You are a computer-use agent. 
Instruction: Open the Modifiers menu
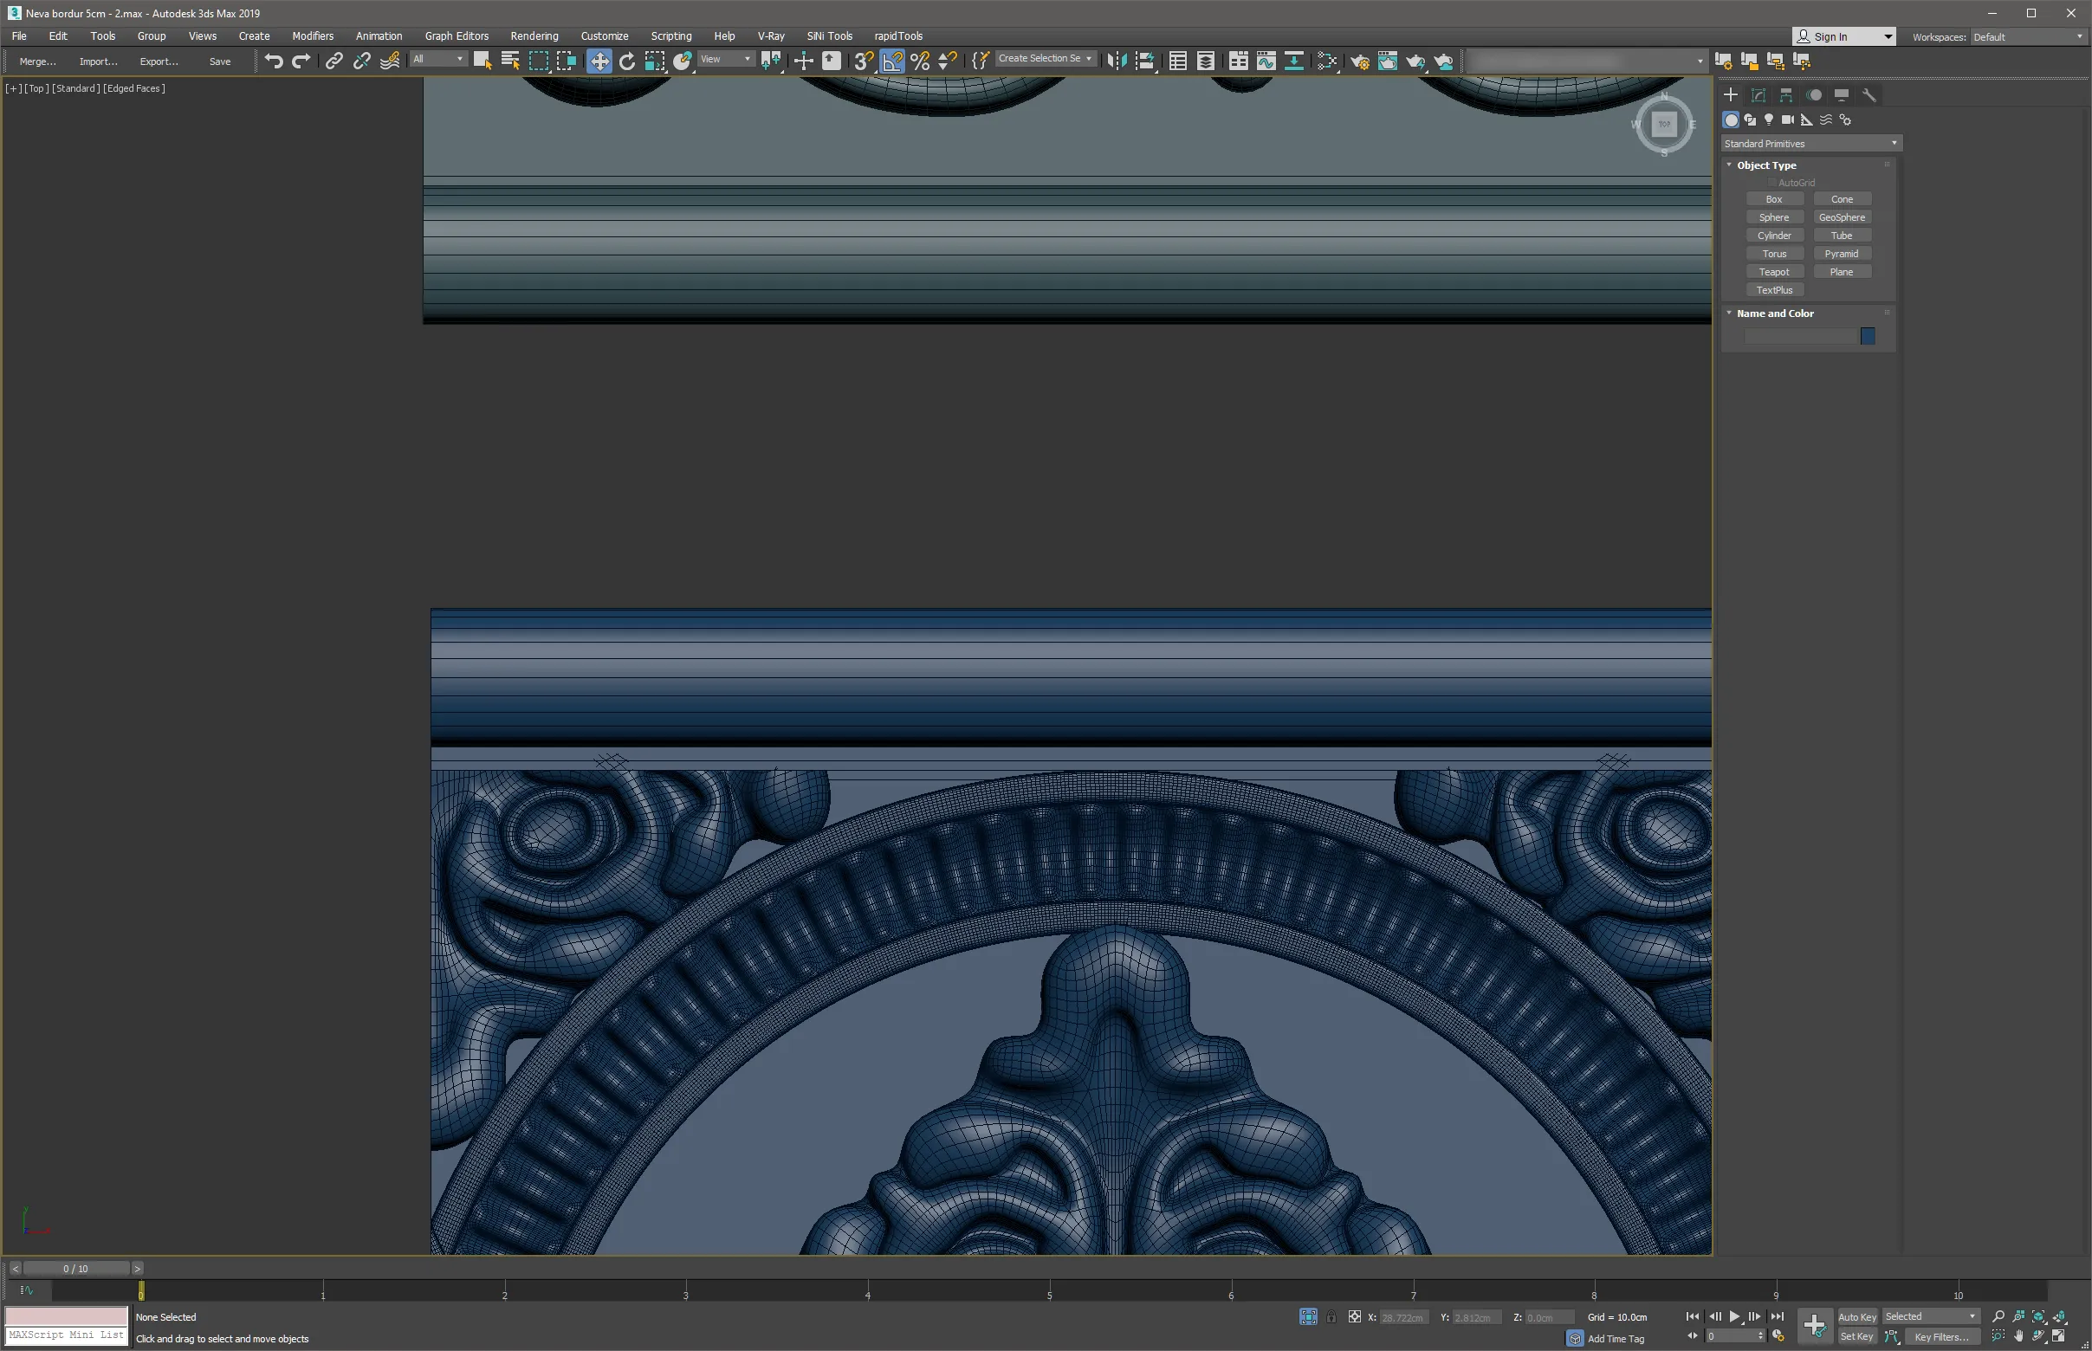click(313, 36)
